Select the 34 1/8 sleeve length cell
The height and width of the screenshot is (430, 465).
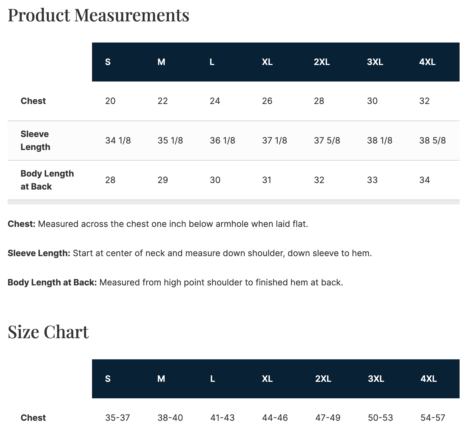[118, 140]
